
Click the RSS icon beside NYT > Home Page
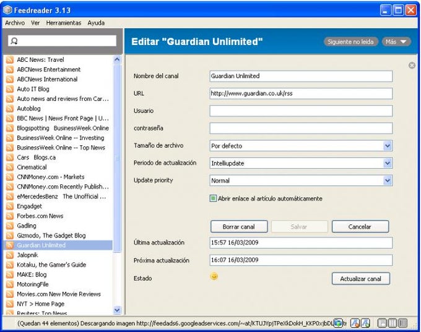pyautogui.click(x=10, y=304)
